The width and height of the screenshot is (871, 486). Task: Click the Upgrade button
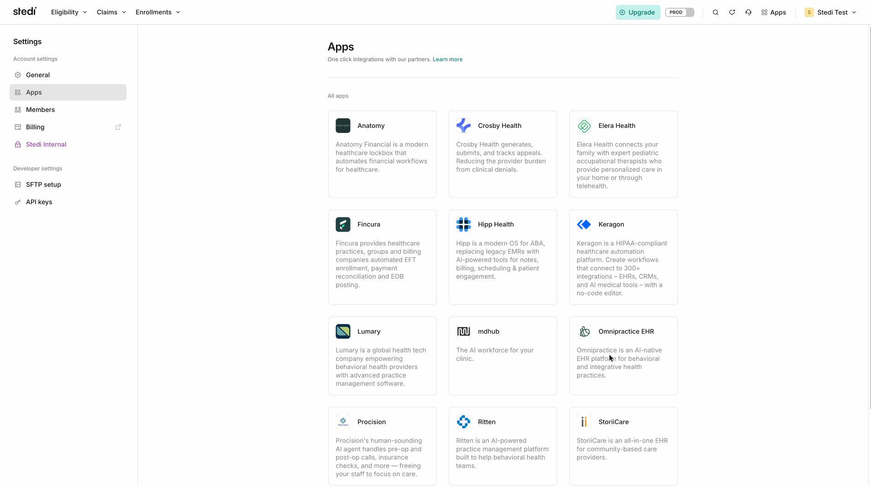[x=638, y=12]
